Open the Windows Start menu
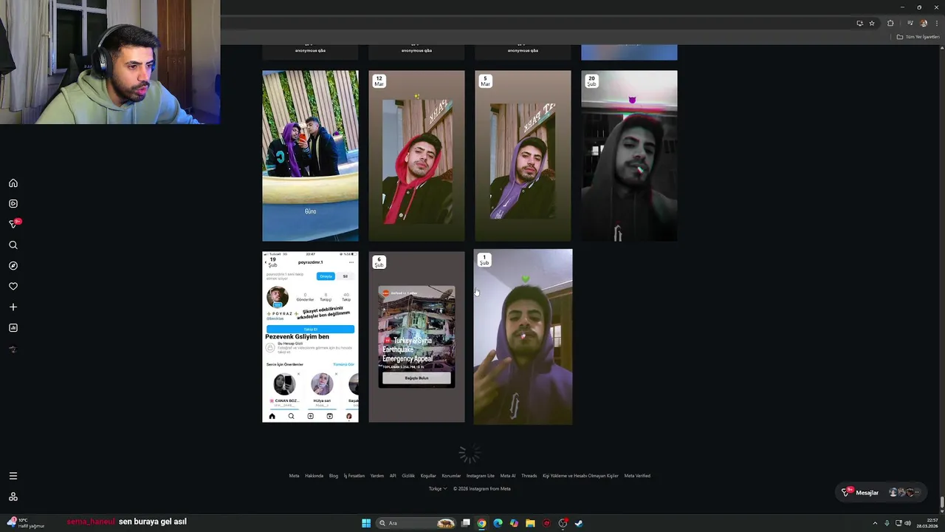945x532 pixels. point(366,523)
